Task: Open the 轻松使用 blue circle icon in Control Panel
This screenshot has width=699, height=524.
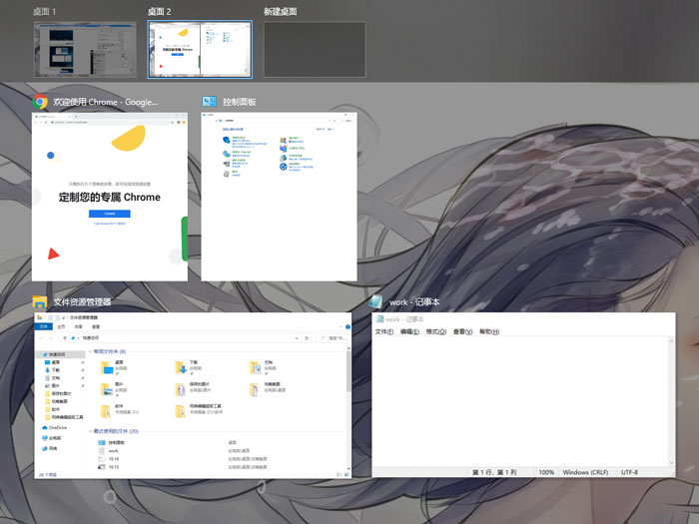Action: coord(283,167)
